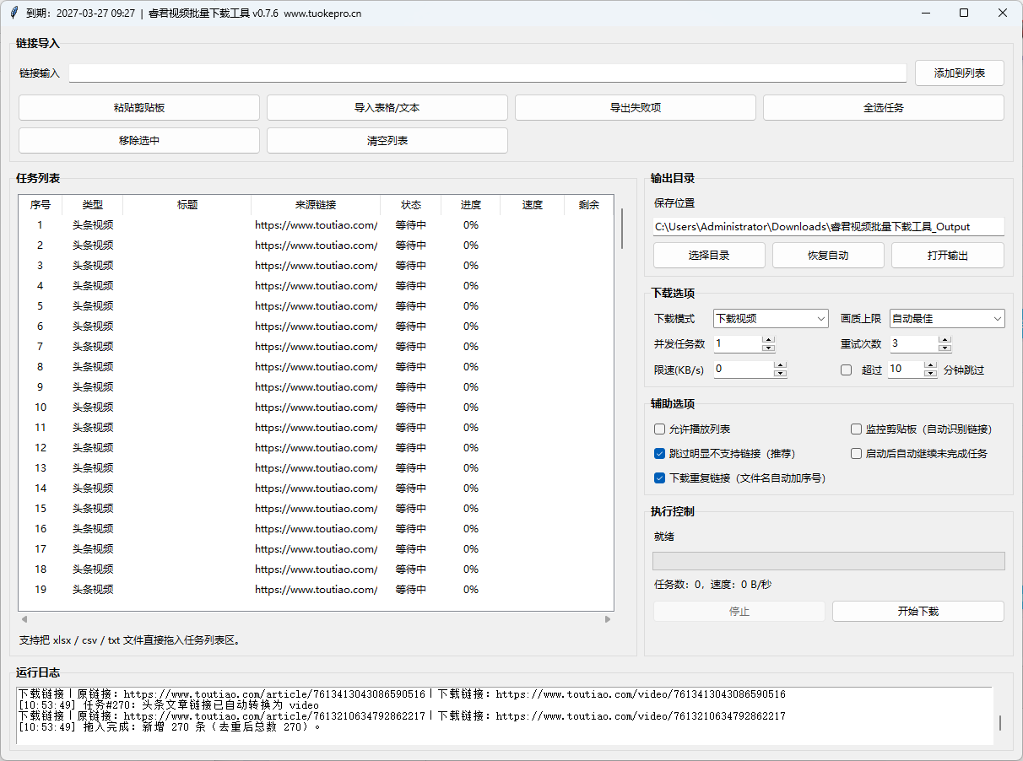The height and width of the screenshot is (761, 1023).
Task: Select task row 10 in list
Action: pyautogui.click(x=317, y=407)
